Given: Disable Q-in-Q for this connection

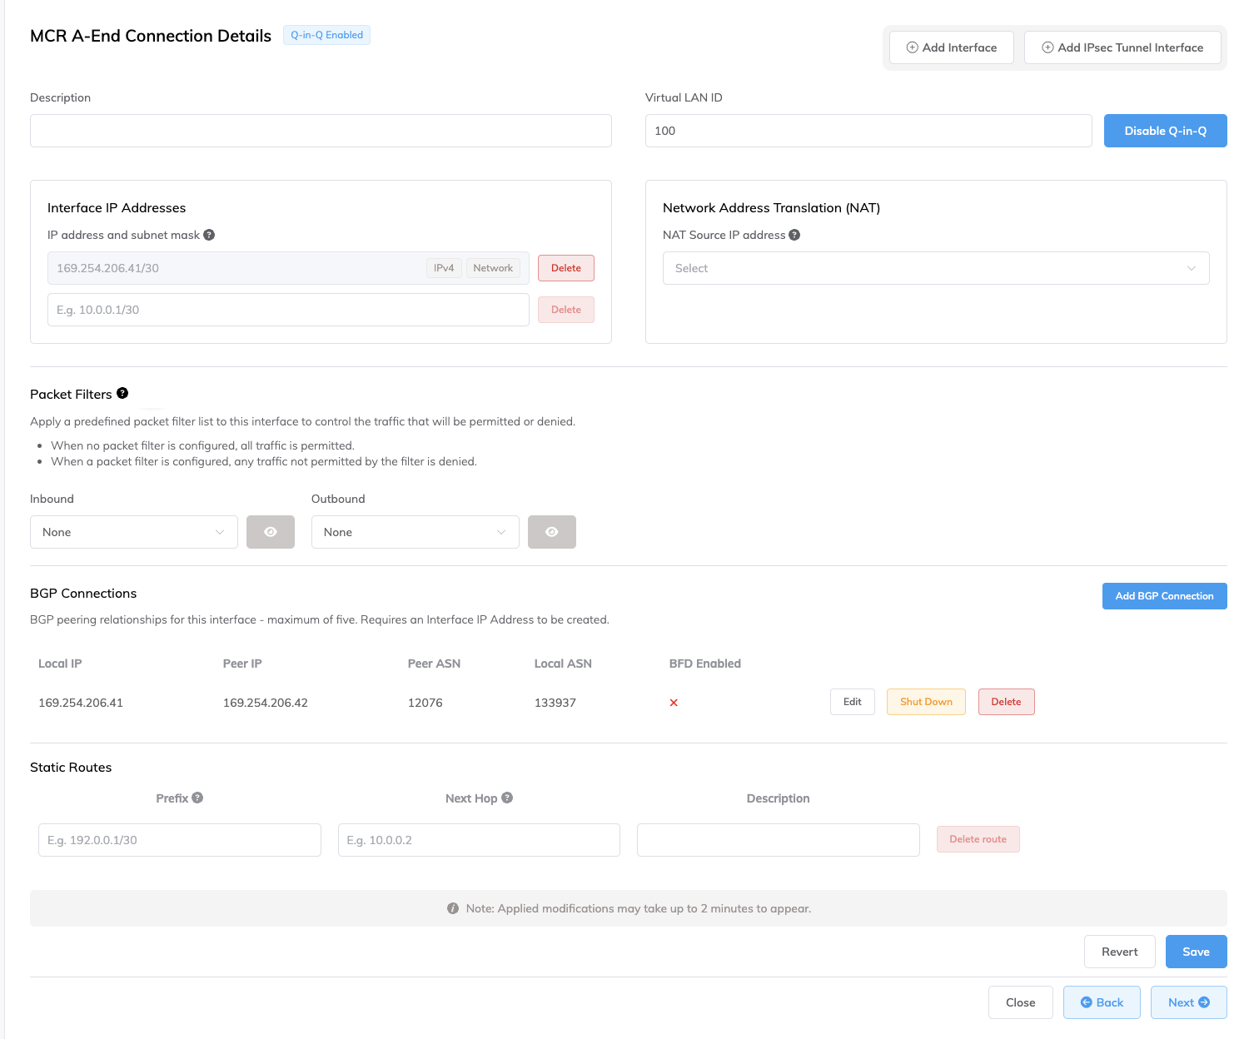Looking at the screenshot, I should 1164,131.
